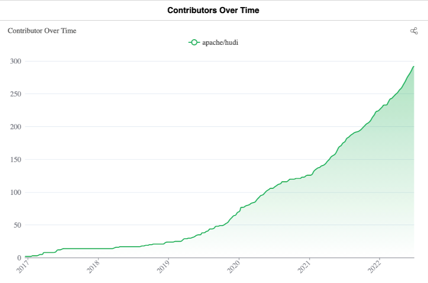The height and width of the screenshot is (283, 428).
Task: Click the green apache/hudi legend marker
Action: coord(194,42)
